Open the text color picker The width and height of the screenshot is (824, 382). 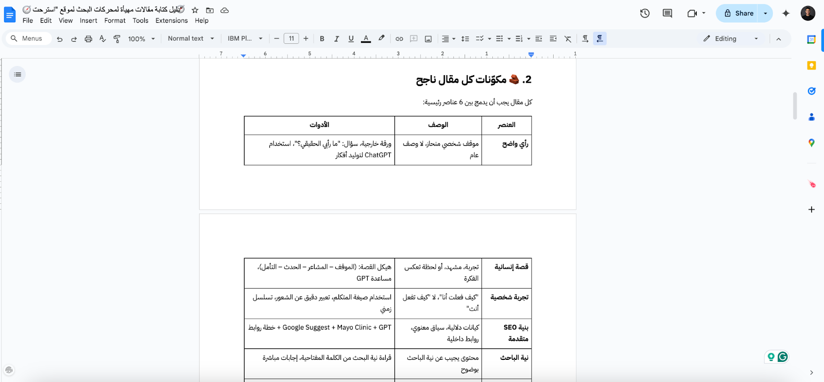[366, 39]
